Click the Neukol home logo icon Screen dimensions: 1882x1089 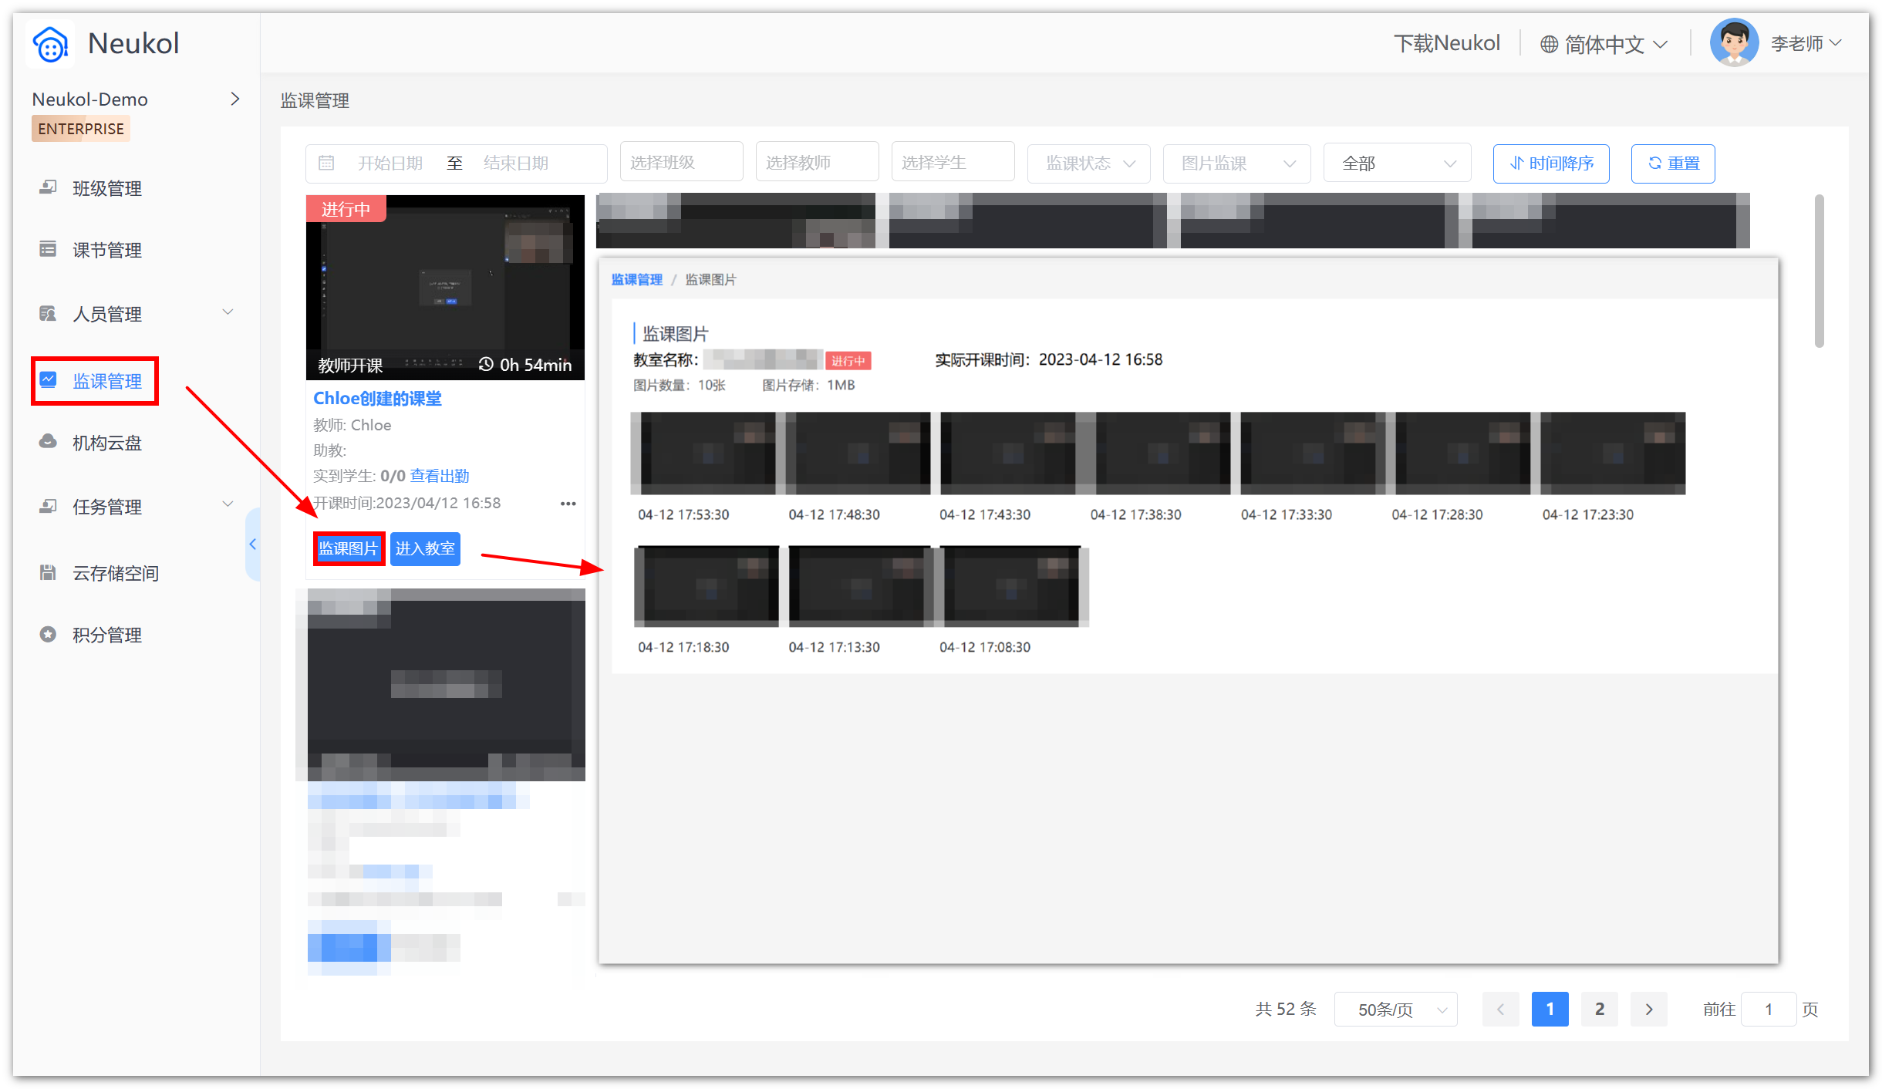click(x=51, y=44)
